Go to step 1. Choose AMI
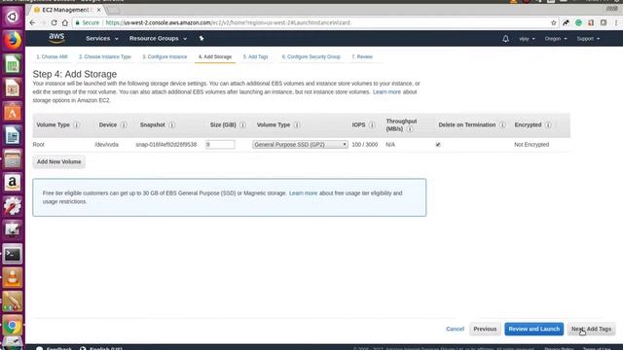The height and width of the screenshot is (350, 623). pos(52,56)
